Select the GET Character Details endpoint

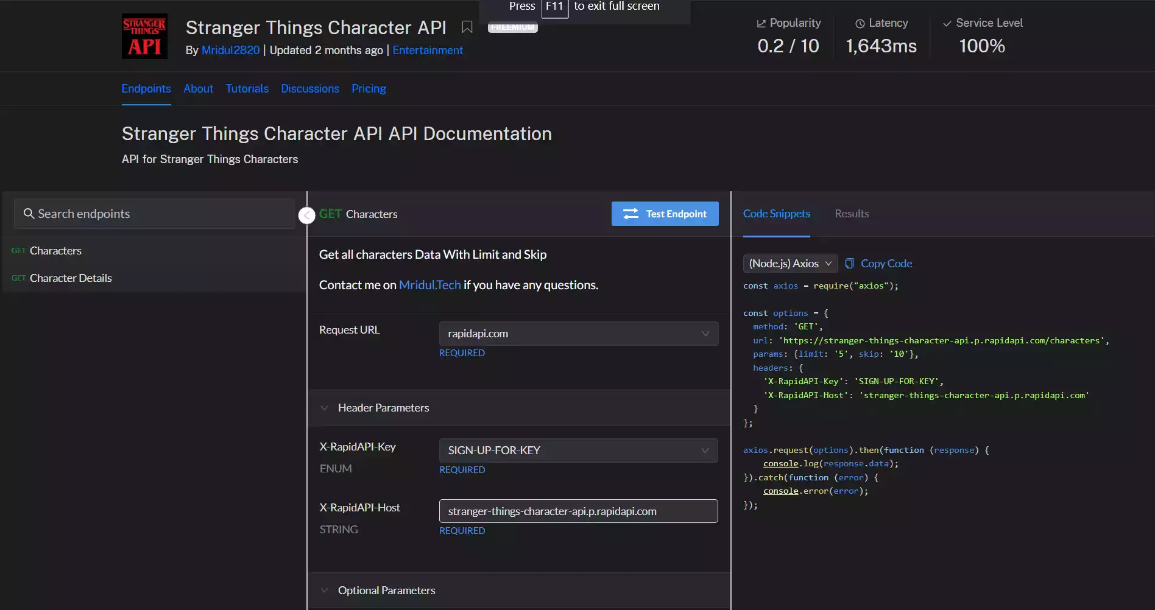tap(155, 278)
